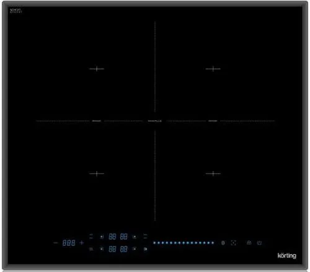Tap the three-digit timer display
This screenshot has height=272, width=310.
tap(69, 243)
